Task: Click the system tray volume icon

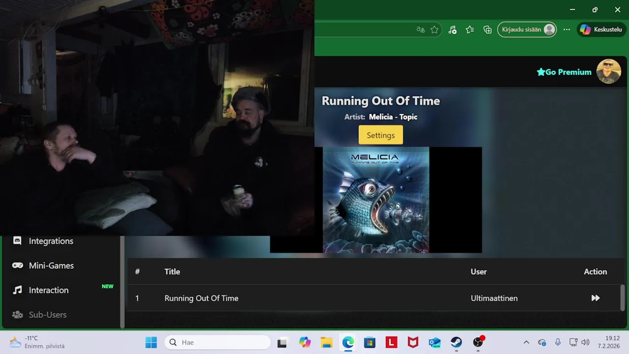Action: tap(585, 342)
